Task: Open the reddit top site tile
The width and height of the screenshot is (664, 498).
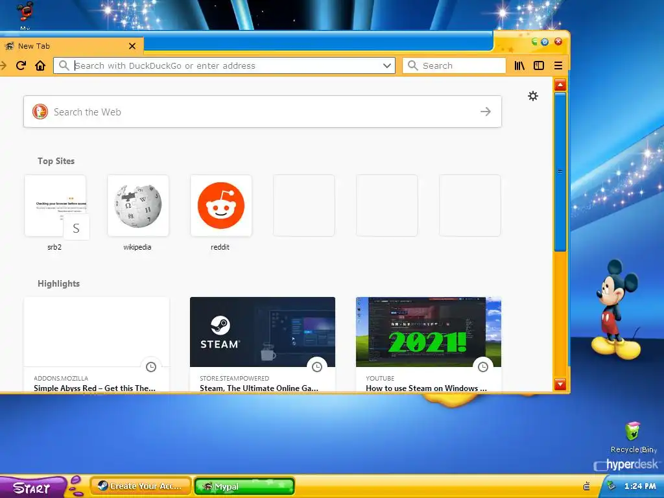Action: 221,206
